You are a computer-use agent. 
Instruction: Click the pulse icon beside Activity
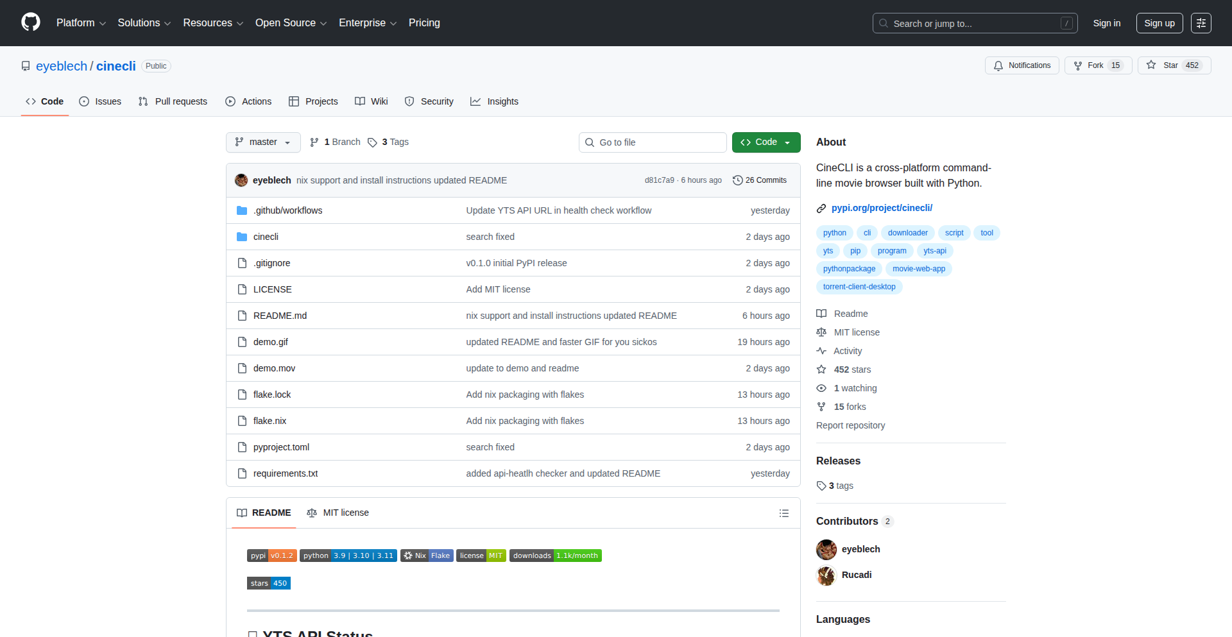pyautogui.click(x=821, y=351)
